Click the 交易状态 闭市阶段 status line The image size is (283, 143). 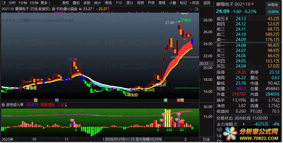coord(242,118)
